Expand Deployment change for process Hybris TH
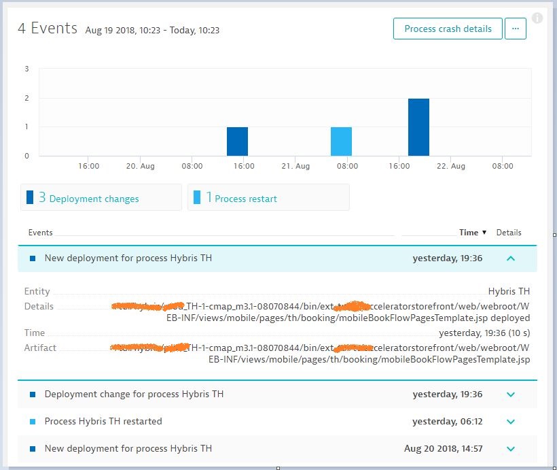The image size is (557, 470). pyautogui.click(x=511, y=395)
